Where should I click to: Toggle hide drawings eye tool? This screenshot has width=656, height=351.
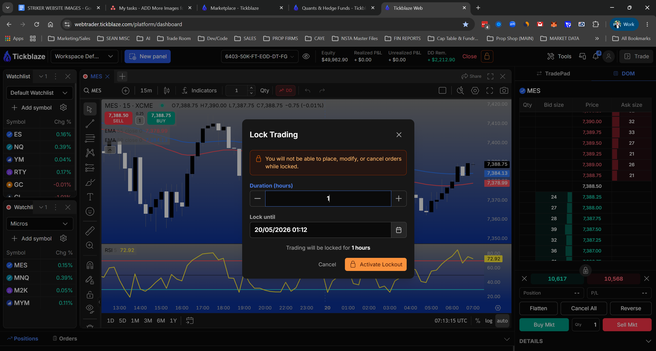click(x=90, y=309)
